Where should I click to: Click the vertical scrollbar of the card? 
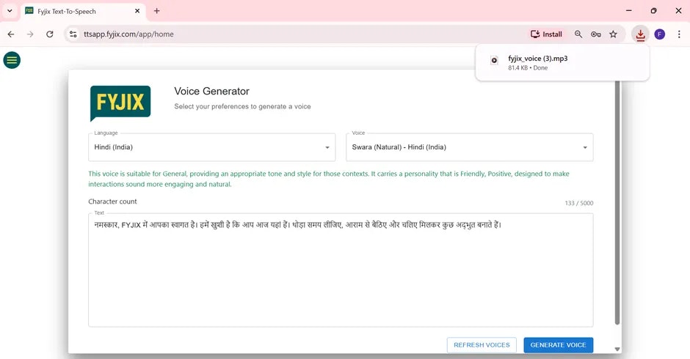coord(617,203)
